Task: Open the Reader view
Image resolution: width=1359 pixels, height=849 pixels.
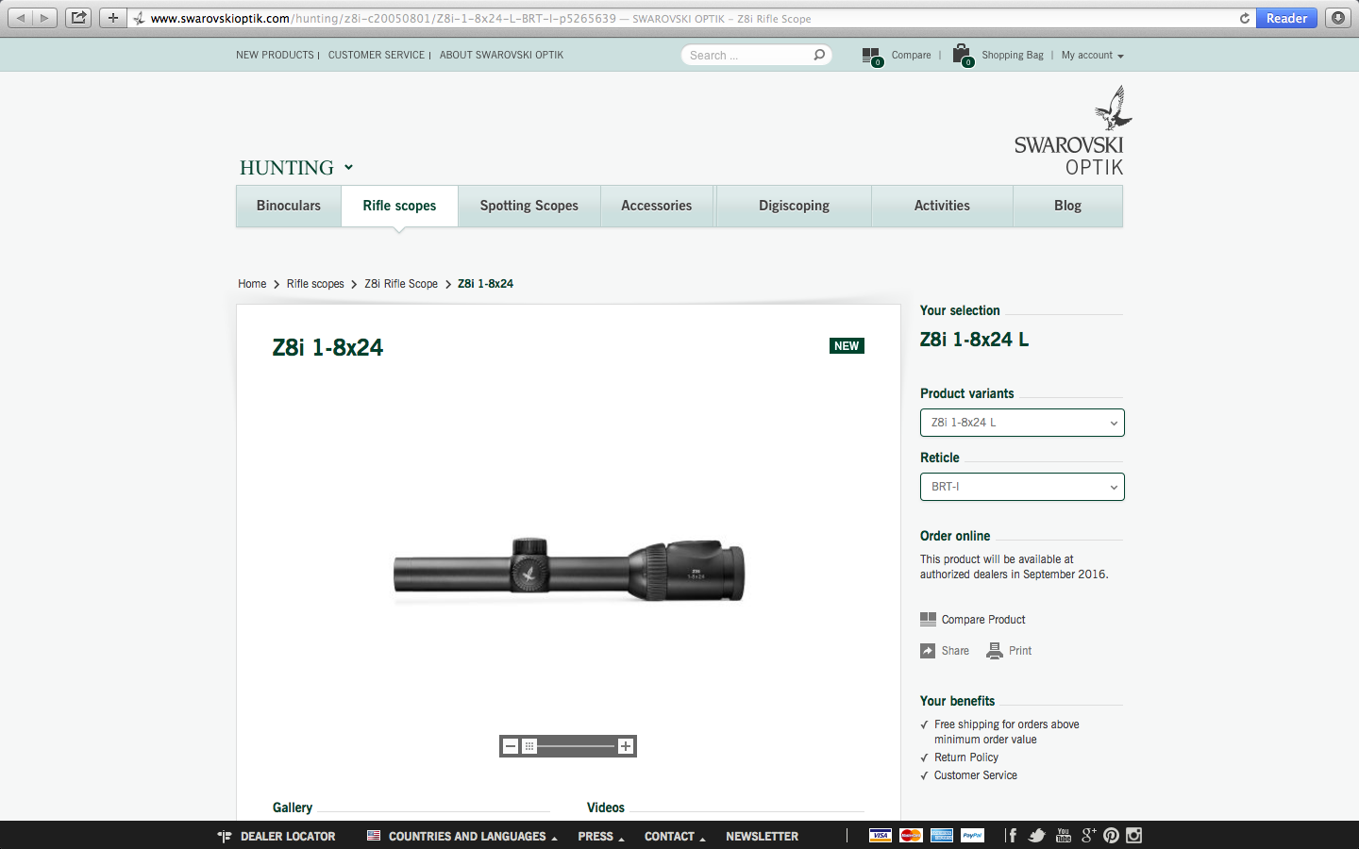Action: click(x=1286, y=18)
